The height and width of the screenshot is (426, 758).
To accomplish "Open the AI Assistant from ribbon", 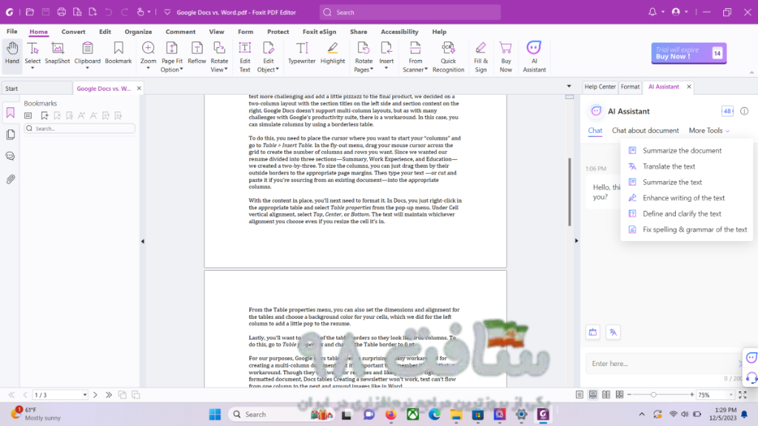I will pyautogui.click(x=534, y=56).
